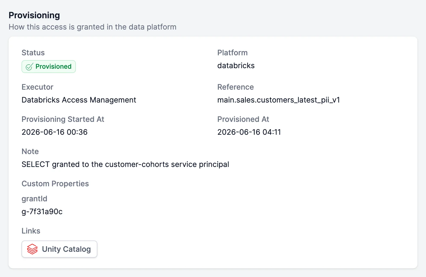The height and width of the screenshot is (277, 426).
Task: Select the executor Databricks Access Management
Action: pos(79,100)
